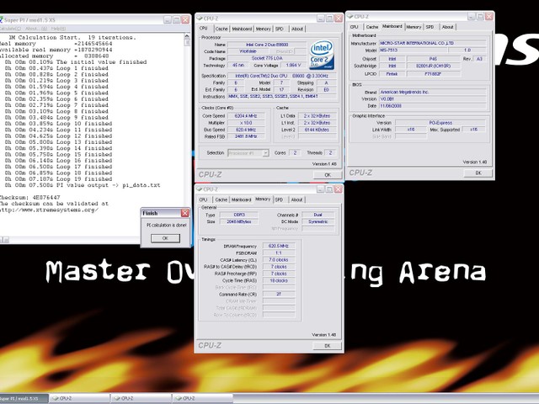Image resolution: width=539 pixels, height=404 pixels.
Task: Click Code Name field Wolfdale
Action: click(x=248, y=51)
